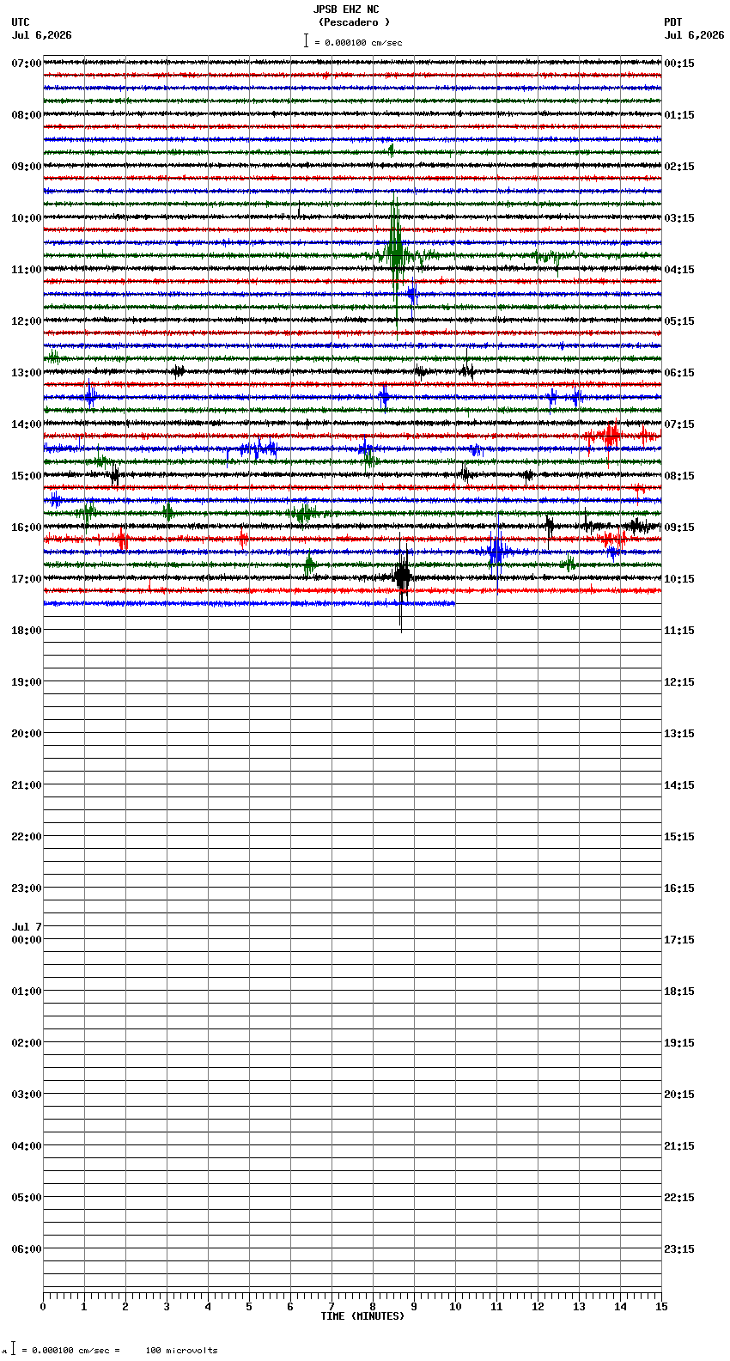The image size is (730, 1361).
Task: Select the (Pescadero) station name label
Action: (354, 22)
